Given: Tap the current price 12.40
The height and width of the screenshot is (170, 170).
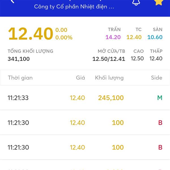Looking at the screenshot, I should 31,34.
